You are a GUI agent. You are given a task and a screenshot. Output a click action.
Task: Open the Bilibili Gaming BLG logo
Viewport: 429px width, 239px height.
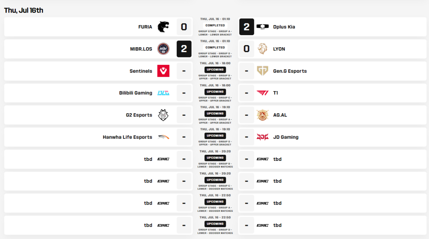point(164,93)
